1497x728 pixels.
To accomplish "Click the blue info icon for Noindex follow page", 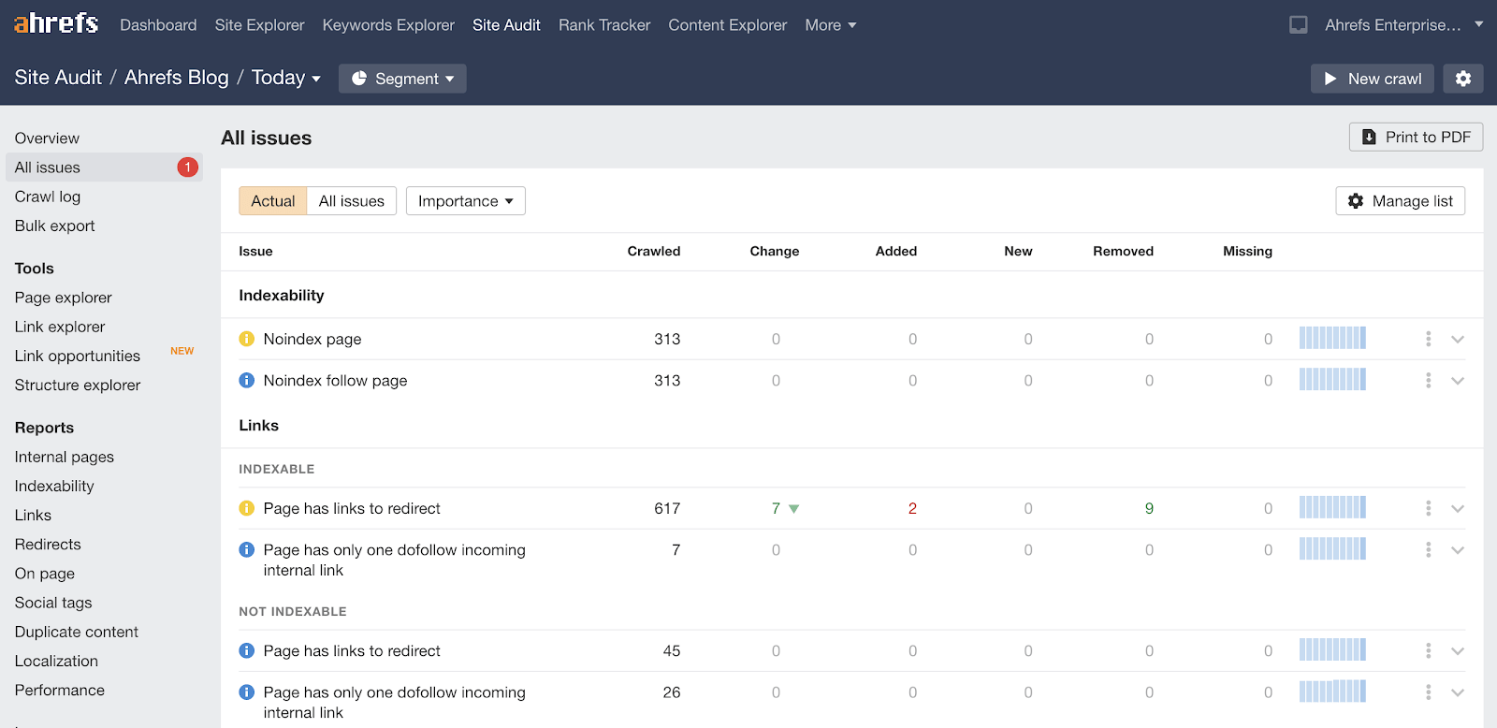I will pos(247,381).
